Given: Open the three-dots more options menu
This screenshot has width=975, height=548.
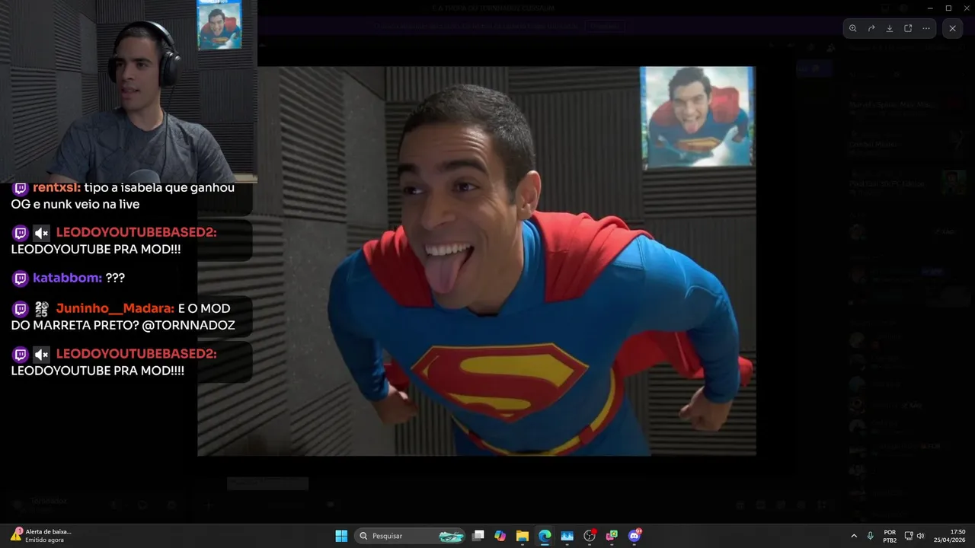Looking at the screenshot, I should click(926, 28).
